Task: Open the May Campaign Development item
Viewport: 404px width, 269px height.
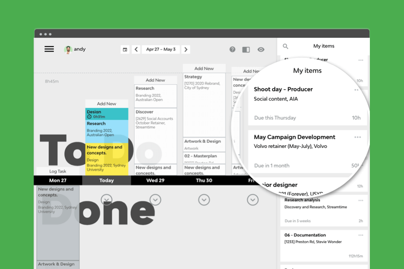Action: (x=307, y=152)
